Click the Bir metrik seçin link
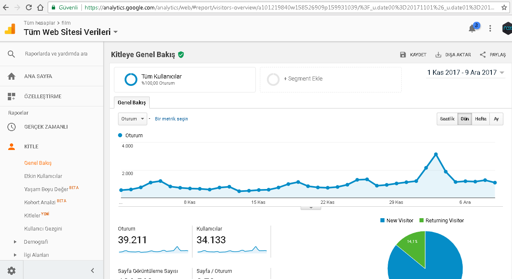This screenshot has height=279, width=512. point(171,119)
